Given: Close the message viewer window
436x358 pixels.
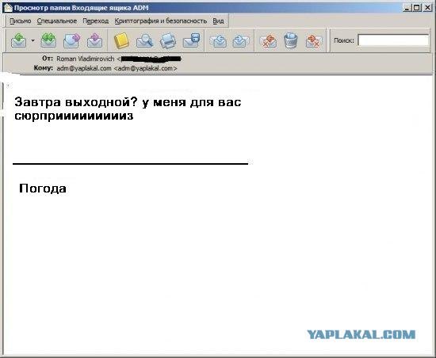Looking at the screenshot, I should pos(427,8).
